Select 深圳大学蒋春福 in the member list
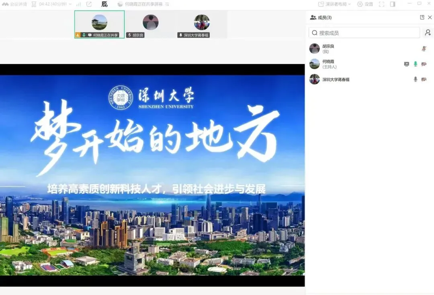434x295 pixels. coord(370,79)
